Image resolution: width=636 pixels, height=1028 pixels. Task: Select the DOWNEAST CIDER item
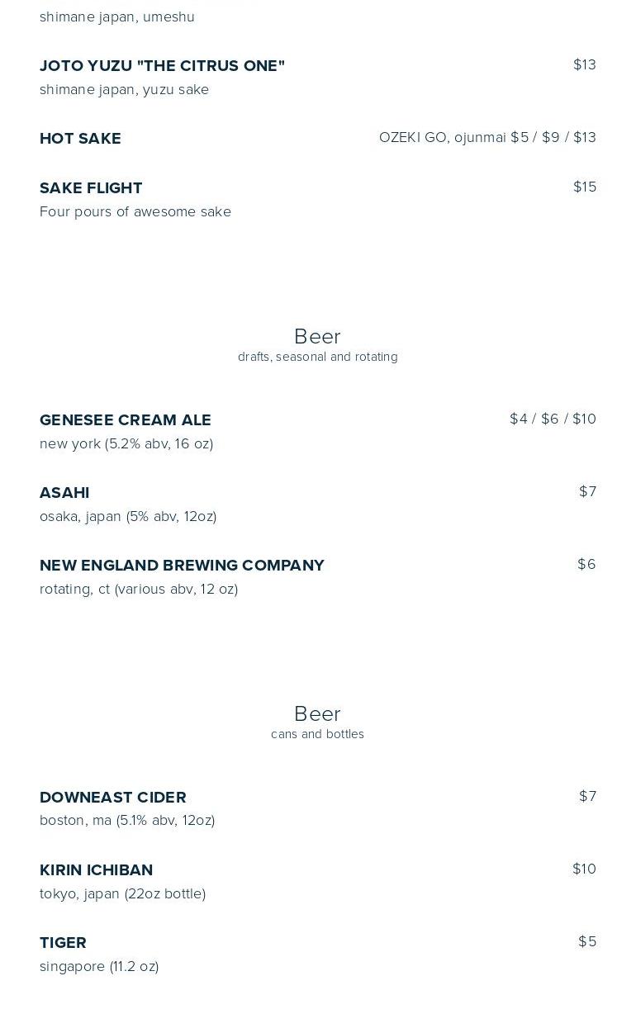click(x=113, y=798)
